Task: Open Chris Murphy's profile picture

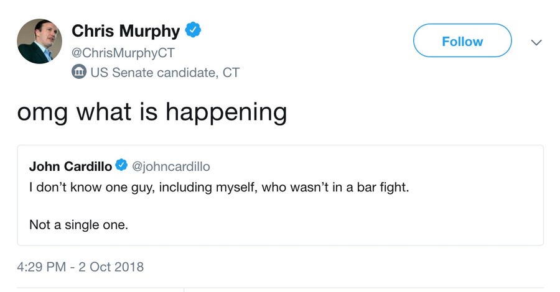Action: click(x=39, y=42)
